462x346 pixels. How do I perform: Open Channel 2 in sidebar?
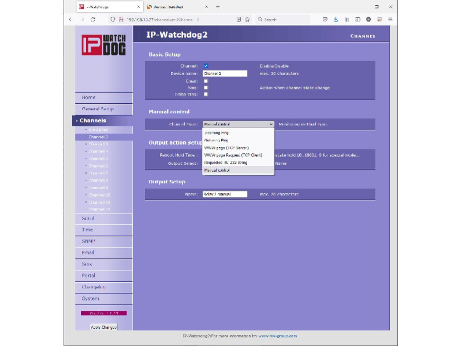click(104, 137)
